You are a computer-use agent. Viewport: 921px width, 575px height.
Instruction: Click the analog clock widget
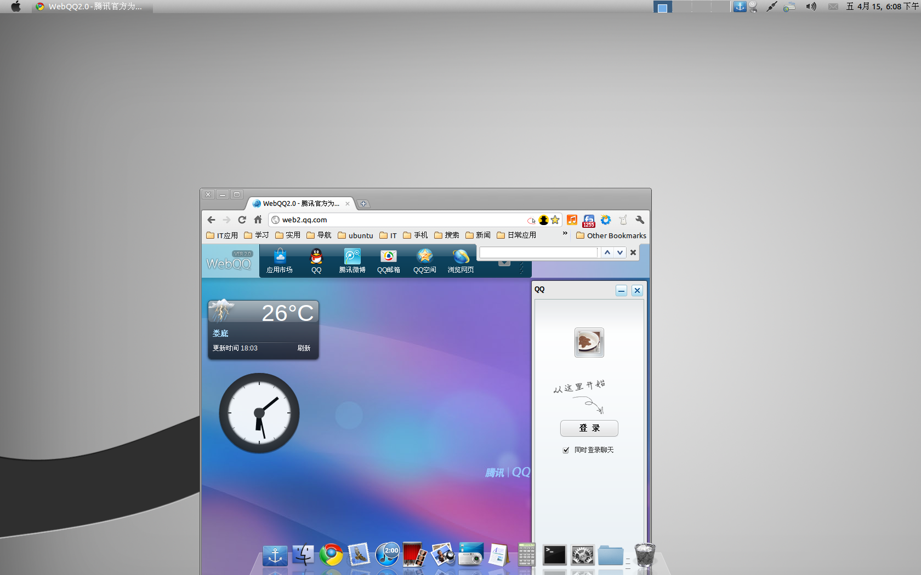pyautogui.click(x=259, y=413)
